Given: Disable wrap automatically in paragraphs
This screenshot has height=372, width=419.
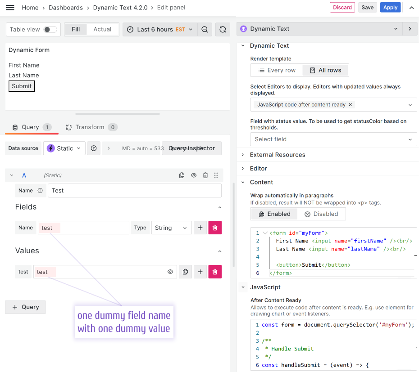Looking at the screenshot, I should [x=321, y=214].
